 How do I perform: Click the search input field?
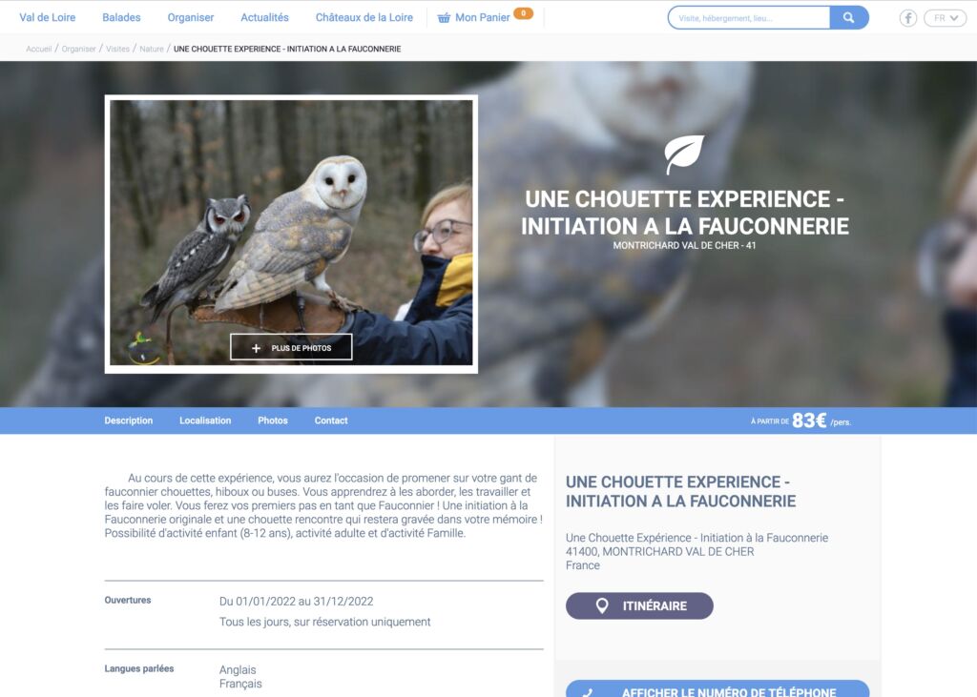749,18
